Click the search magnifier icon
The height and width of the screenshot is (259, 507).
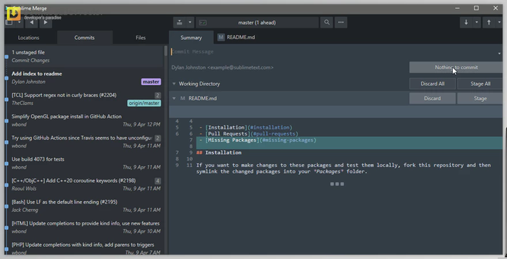coord(327,22)
